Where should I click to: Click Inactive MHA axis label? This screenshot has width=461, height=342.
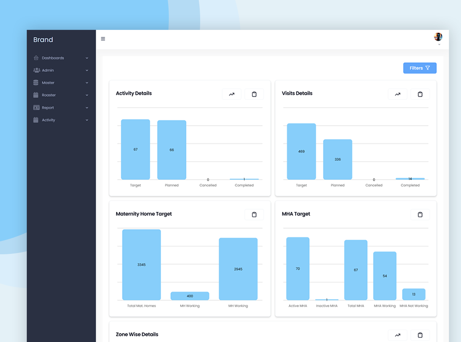[327, 306]
